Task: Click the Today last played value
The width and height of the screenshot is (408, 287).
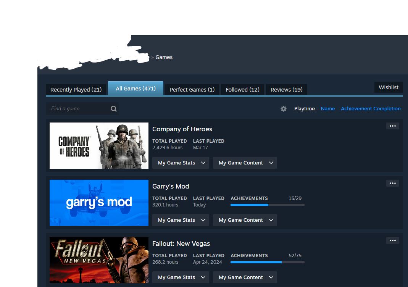Action: pyautogui.click(x=199, y=205)
